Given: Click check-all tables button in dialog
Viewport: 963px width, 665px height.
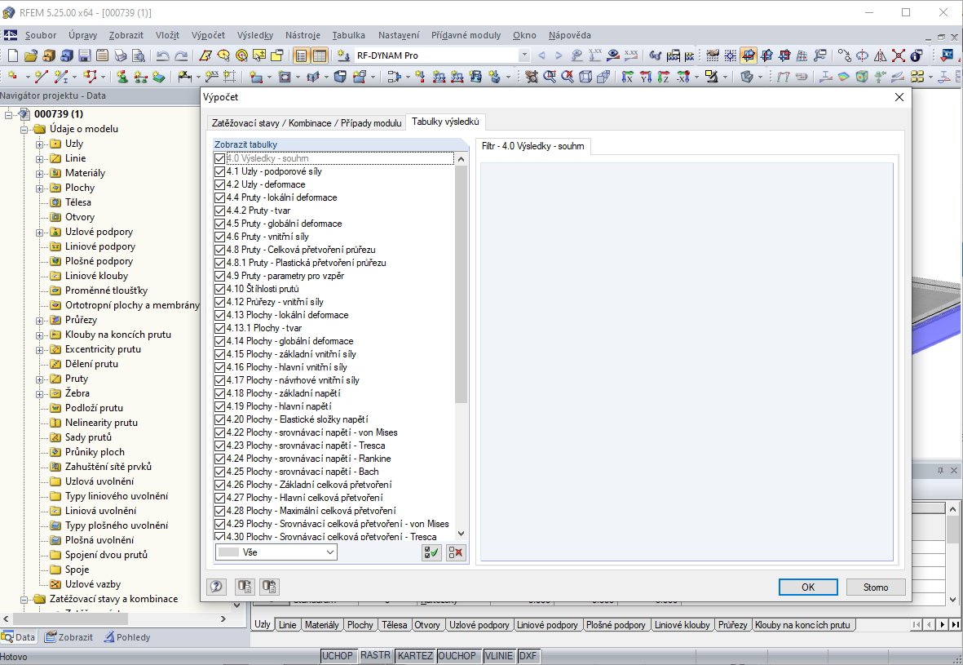Looking at the screenshot, I should [431, 552].
